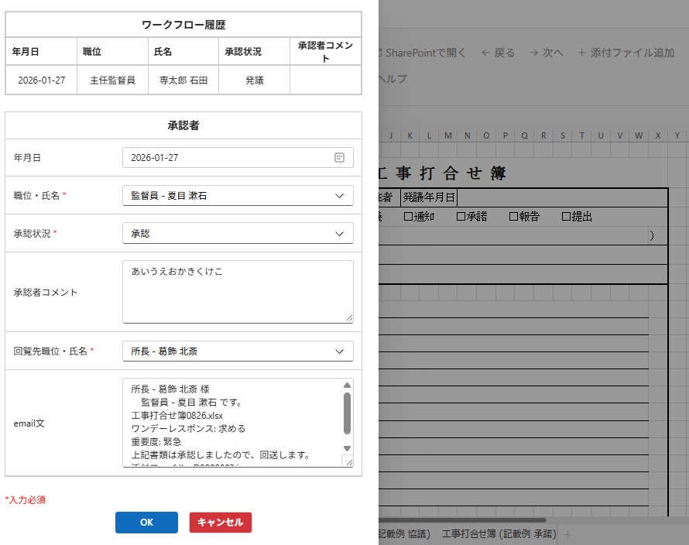689x545 pixels.
Task: Check the 通知 checkbox in the sheet
Action: [x=409, y=217]
